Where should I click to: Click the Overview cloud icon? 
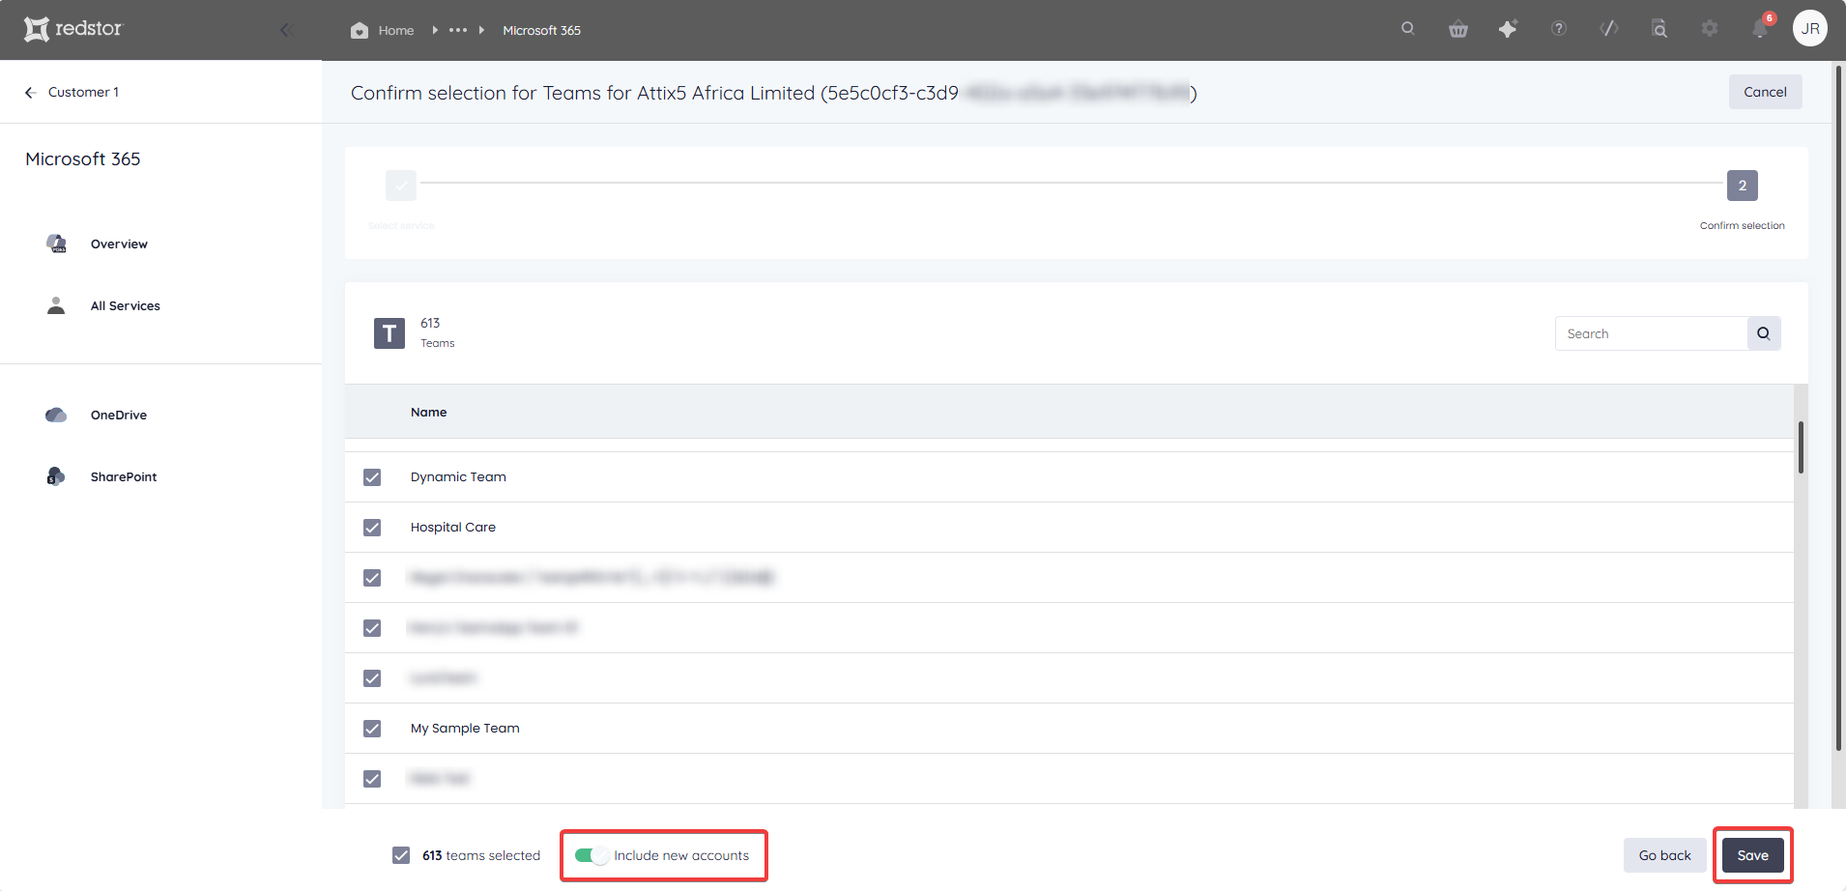coord(56,244)
